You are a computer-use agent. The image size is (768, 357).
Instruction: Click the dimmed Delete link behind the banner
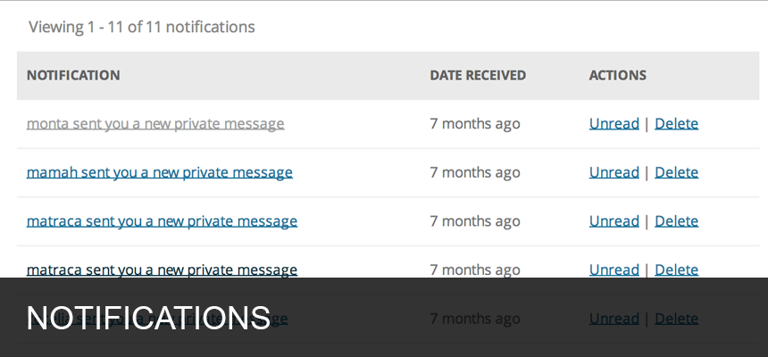[676, 319]
